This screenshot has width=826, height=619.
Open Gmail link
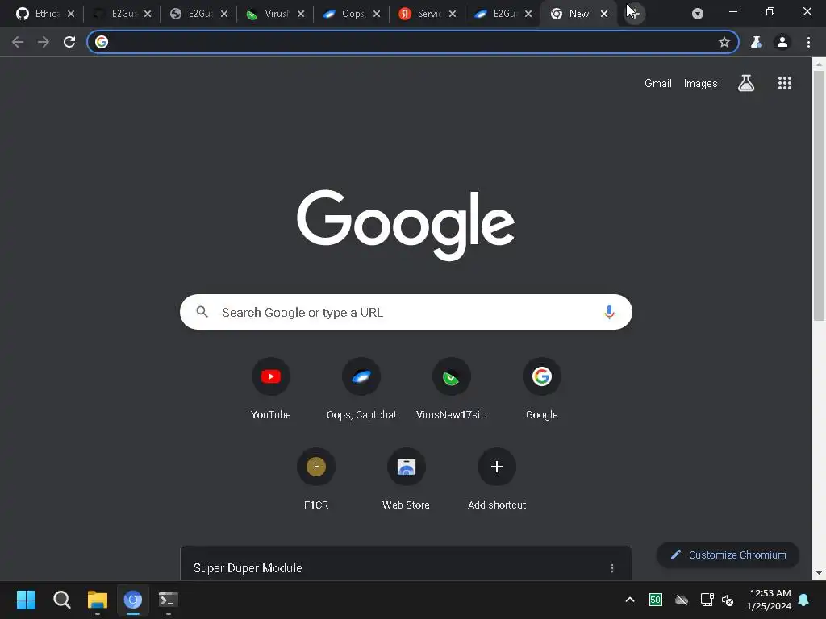[x=658, y=83]
